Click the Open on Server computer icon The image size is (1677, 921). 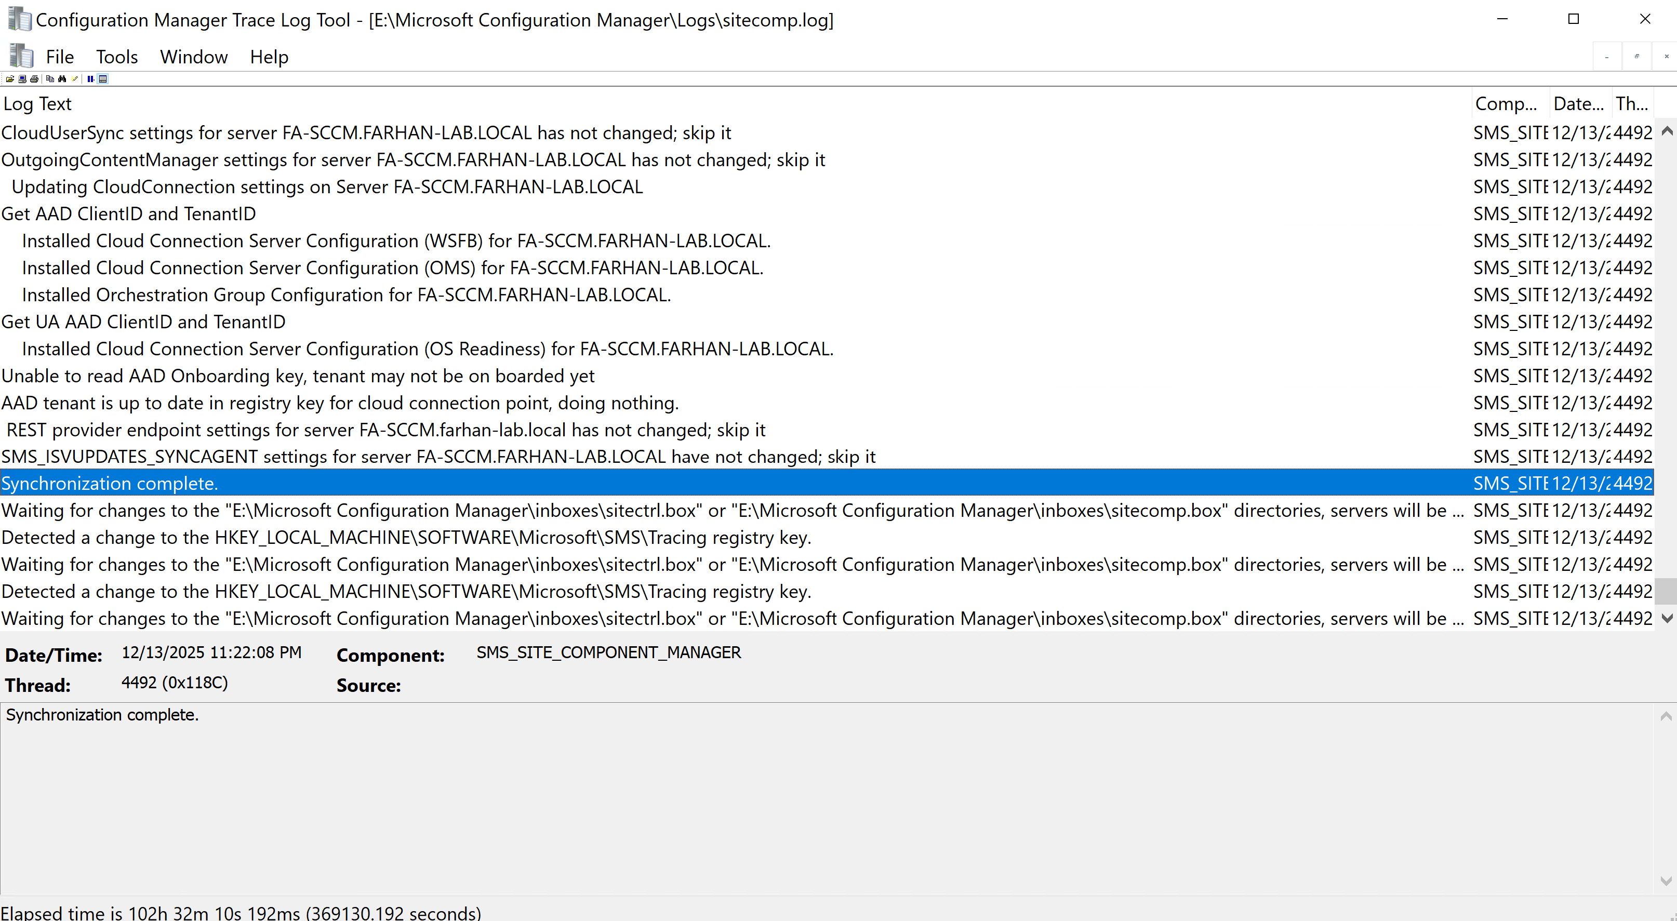click(x=22, y=79)
